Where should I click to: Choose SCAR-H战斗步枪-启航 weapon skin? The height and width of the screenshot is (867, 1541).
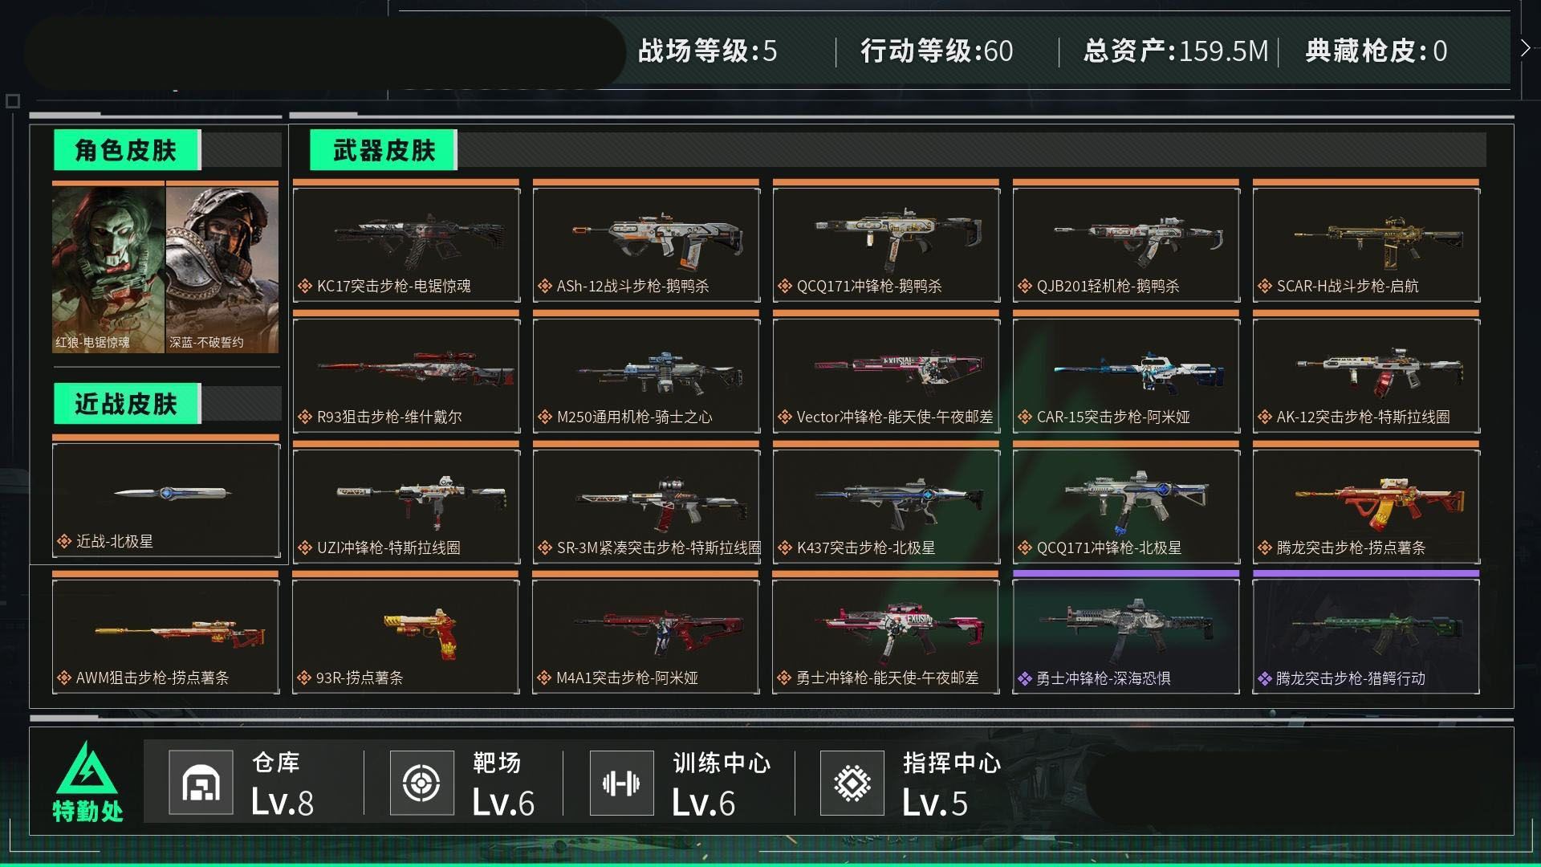pos(1366,242)
